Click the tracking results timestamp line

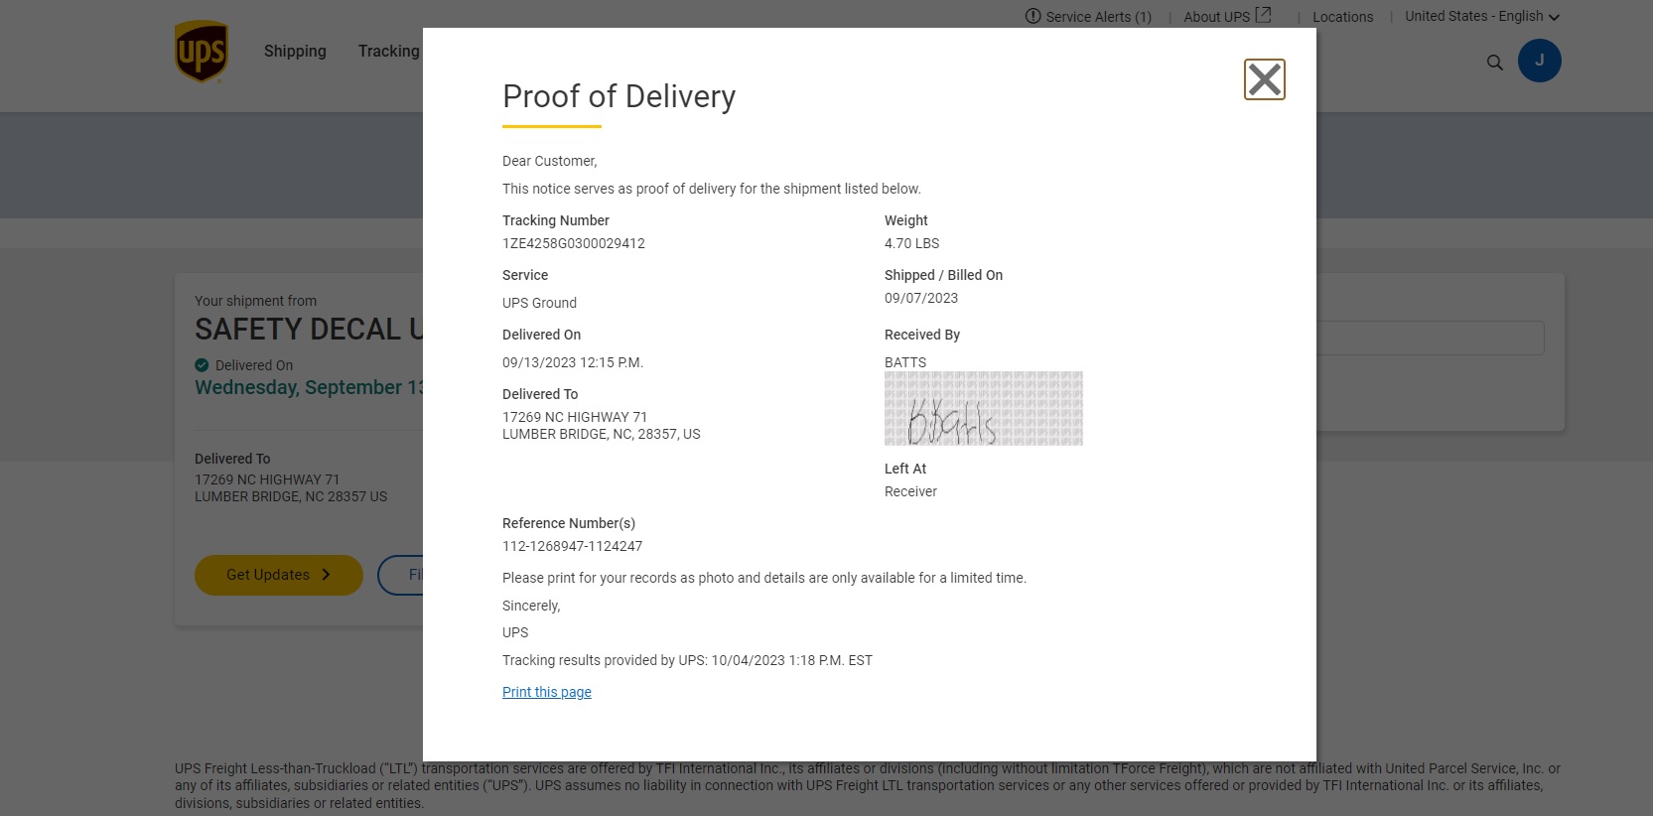coord(687,660)
